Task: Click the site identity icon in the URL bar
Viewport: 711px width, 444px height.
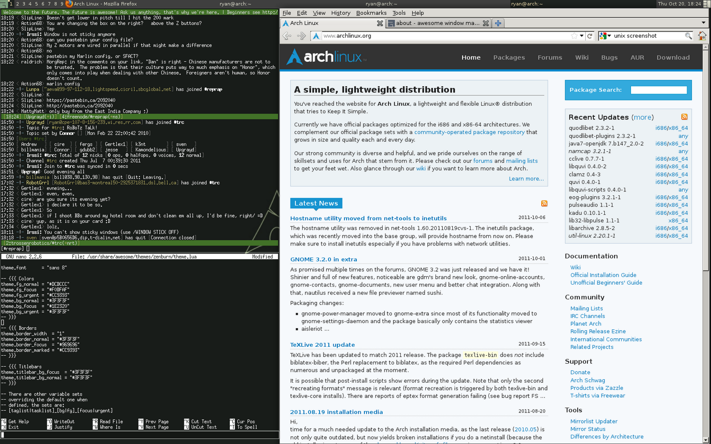Action: click(x=316, y=36)
